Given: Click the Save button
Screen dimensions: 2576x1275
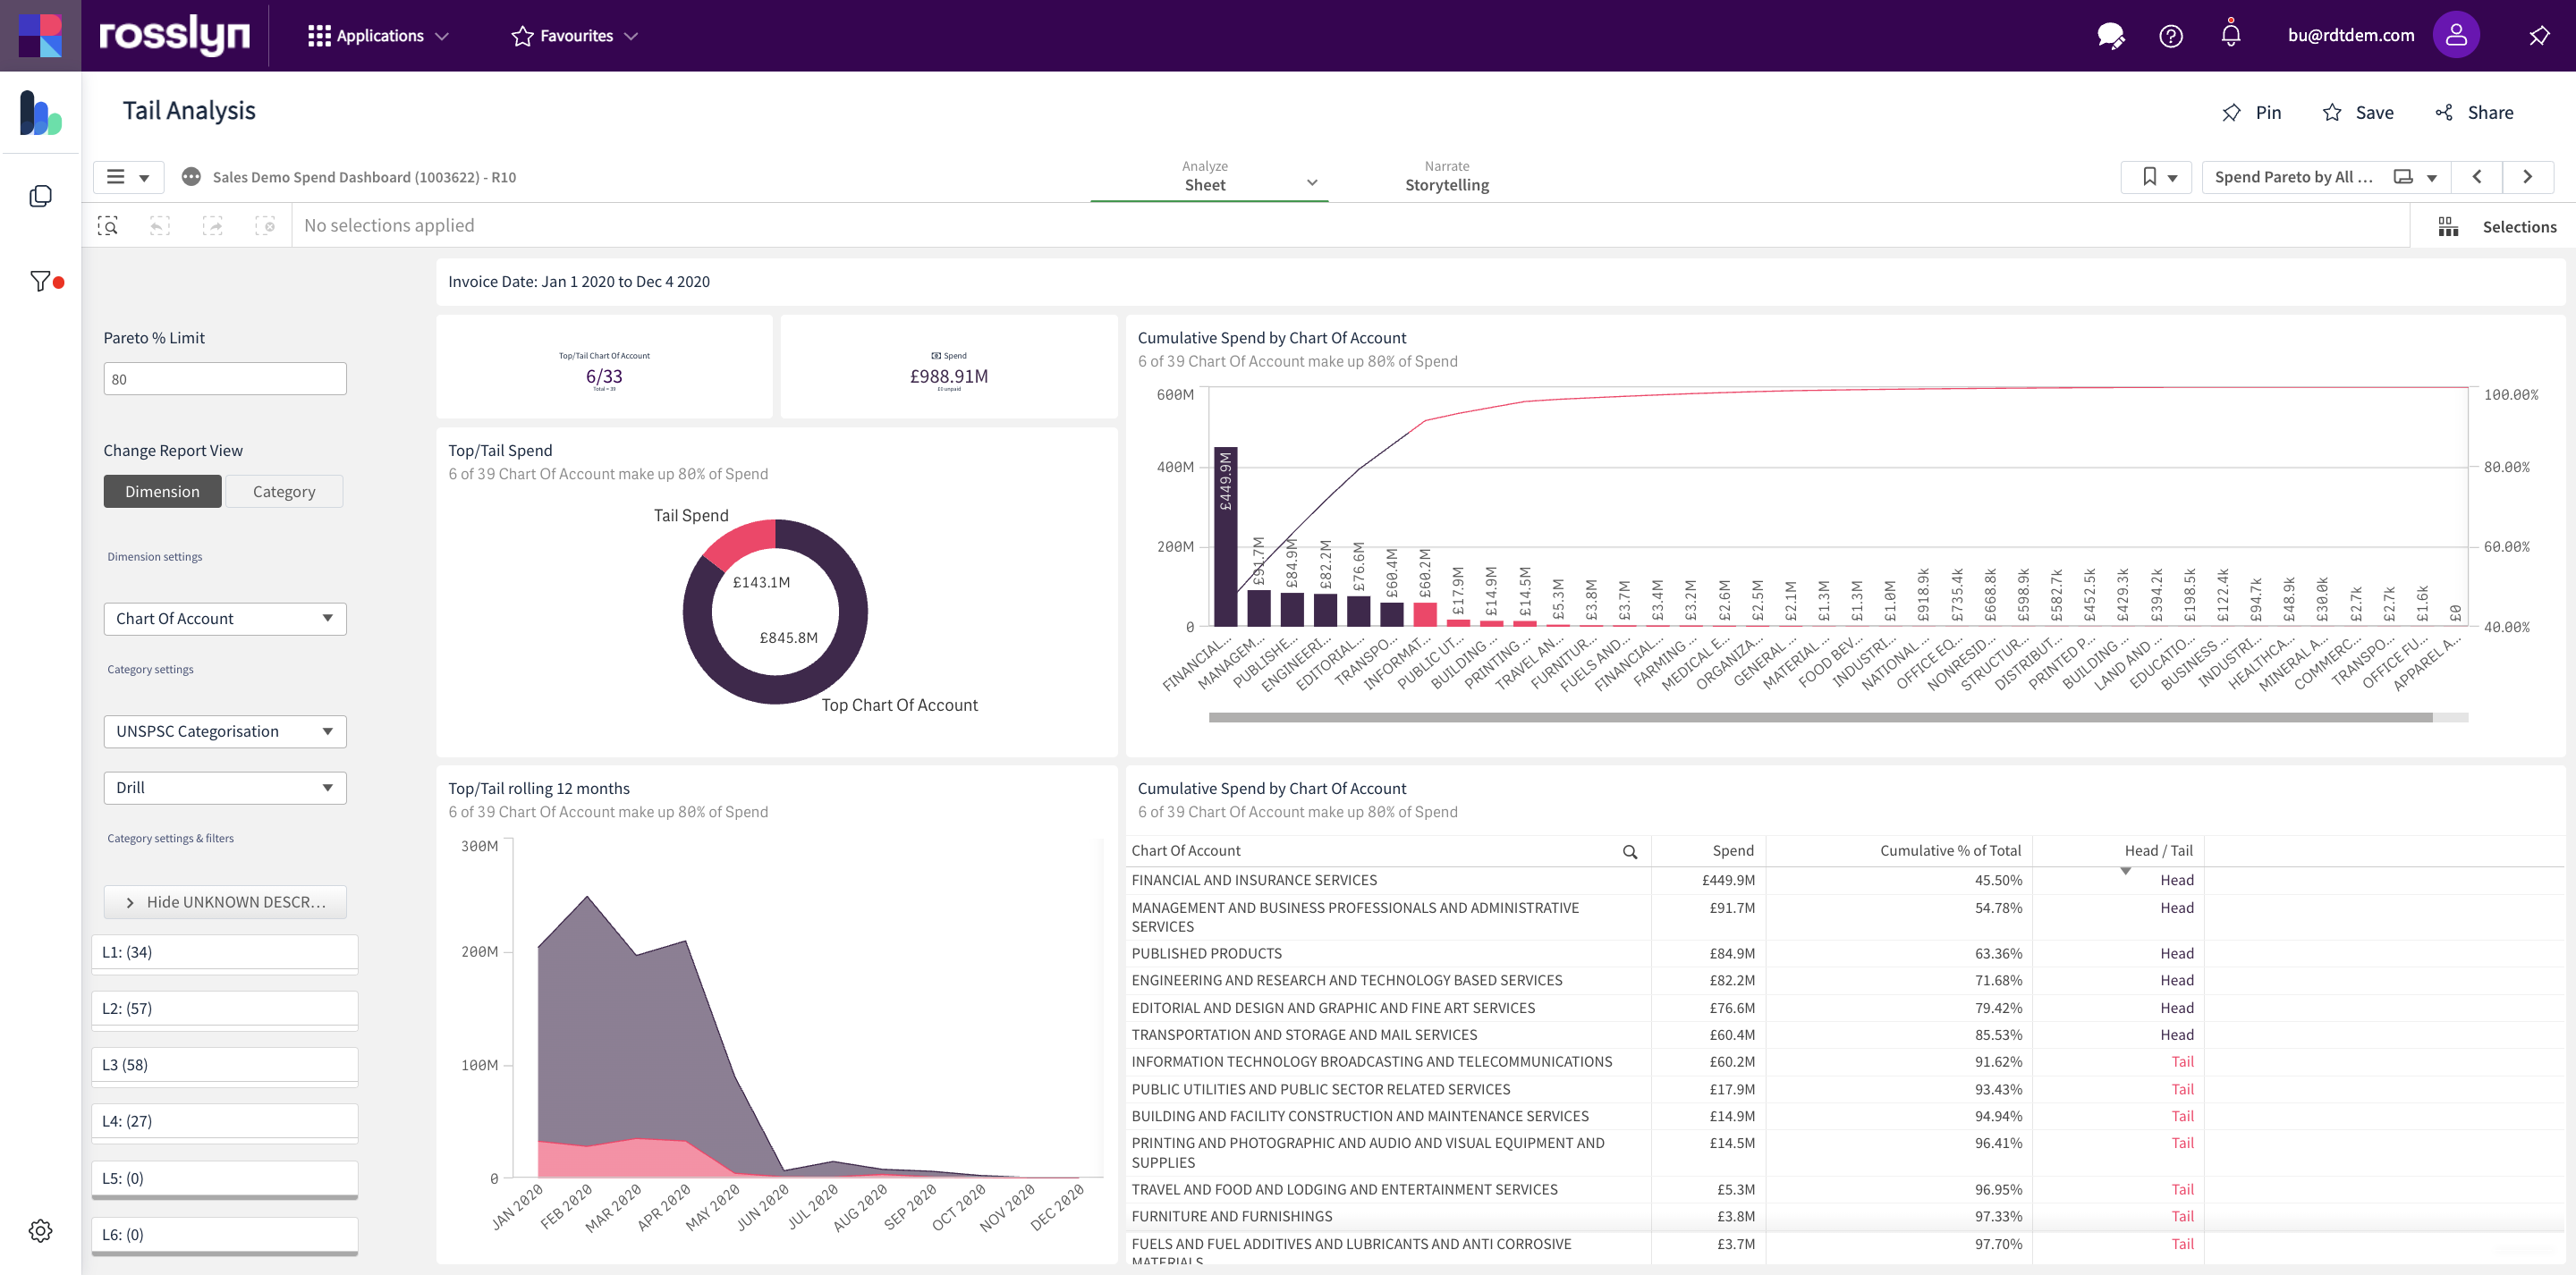Looking at the screenshot, I should coord(2357,112).
